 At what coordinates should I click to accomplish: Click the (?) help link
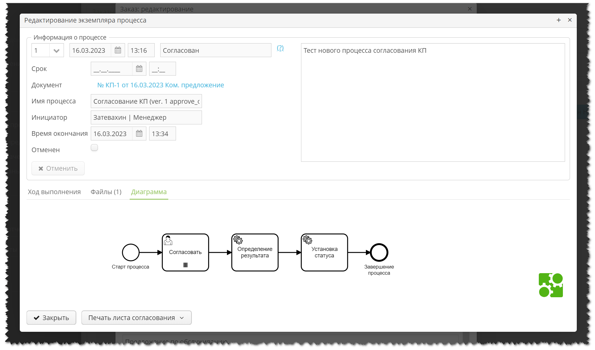[280, 48]
